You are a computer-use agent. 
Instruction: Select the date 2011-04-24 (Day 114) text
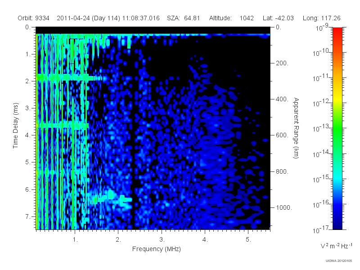[x=88, y=18]
